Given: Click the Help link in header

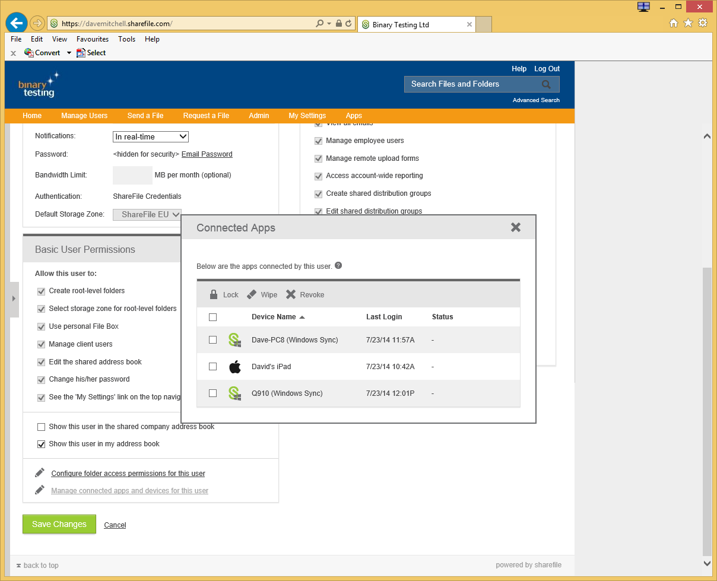Looking at the screenshot, I should click(x=519, y=69).
